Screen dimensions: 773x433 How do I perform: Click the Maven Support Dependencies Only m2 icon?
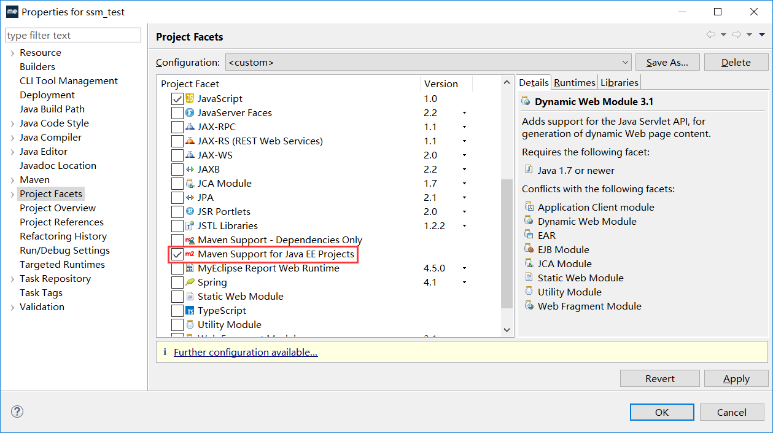190,240
